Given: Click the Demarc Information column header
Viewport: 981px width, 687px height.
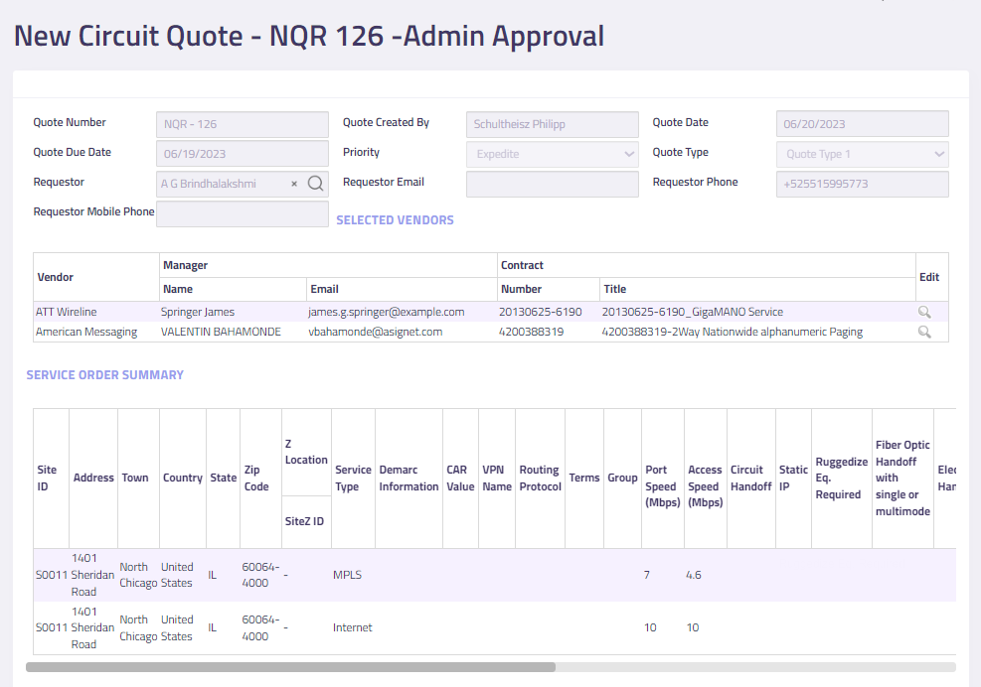Looking at the screenshot, I should click(409, 479).
